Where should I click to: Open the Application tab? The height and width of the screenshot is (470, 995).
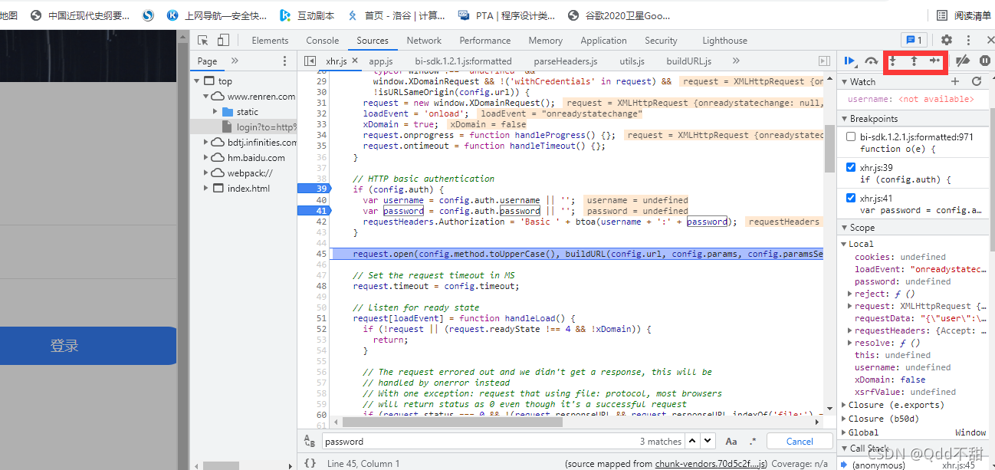603,41
